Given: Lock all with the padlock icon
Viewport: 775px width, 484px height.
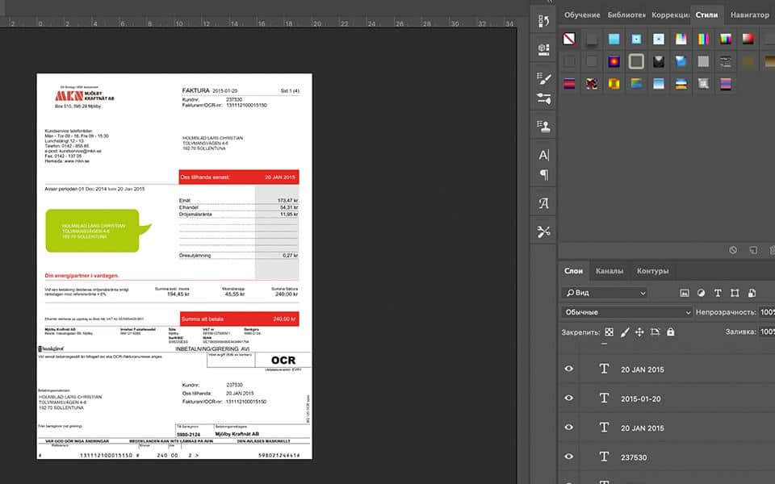Looking at the screenshot, I should click(x=670, y=332).
